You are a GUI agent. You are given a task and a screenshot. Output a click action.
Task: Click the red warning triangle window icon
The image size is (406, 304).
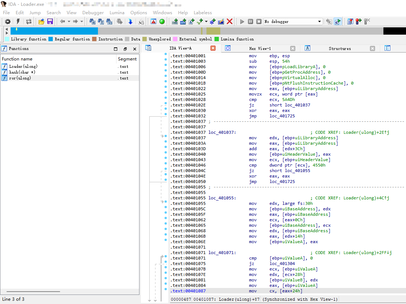154,22
